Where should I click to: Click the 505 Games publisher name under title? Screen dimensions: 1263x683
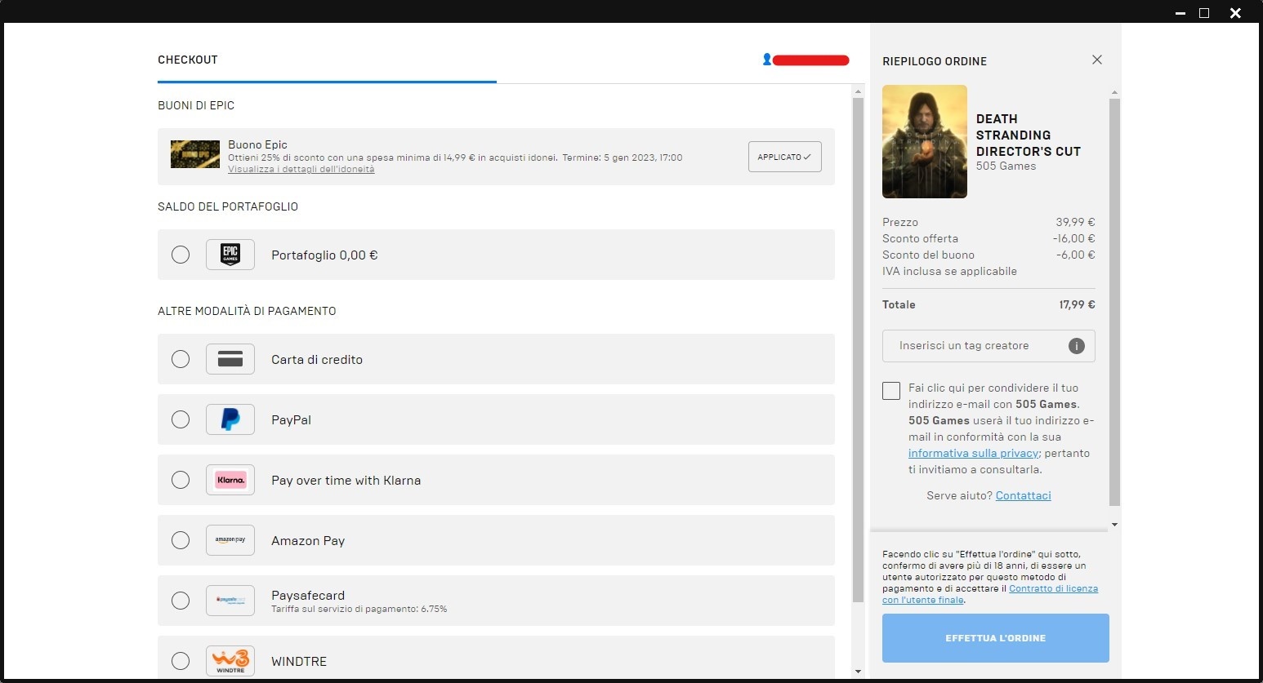(1006, 166)
